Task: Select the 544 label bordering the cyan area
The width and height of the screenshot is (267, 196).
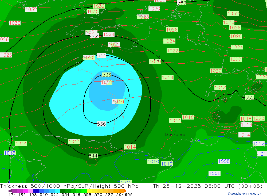Action: (x=102, y=55)
